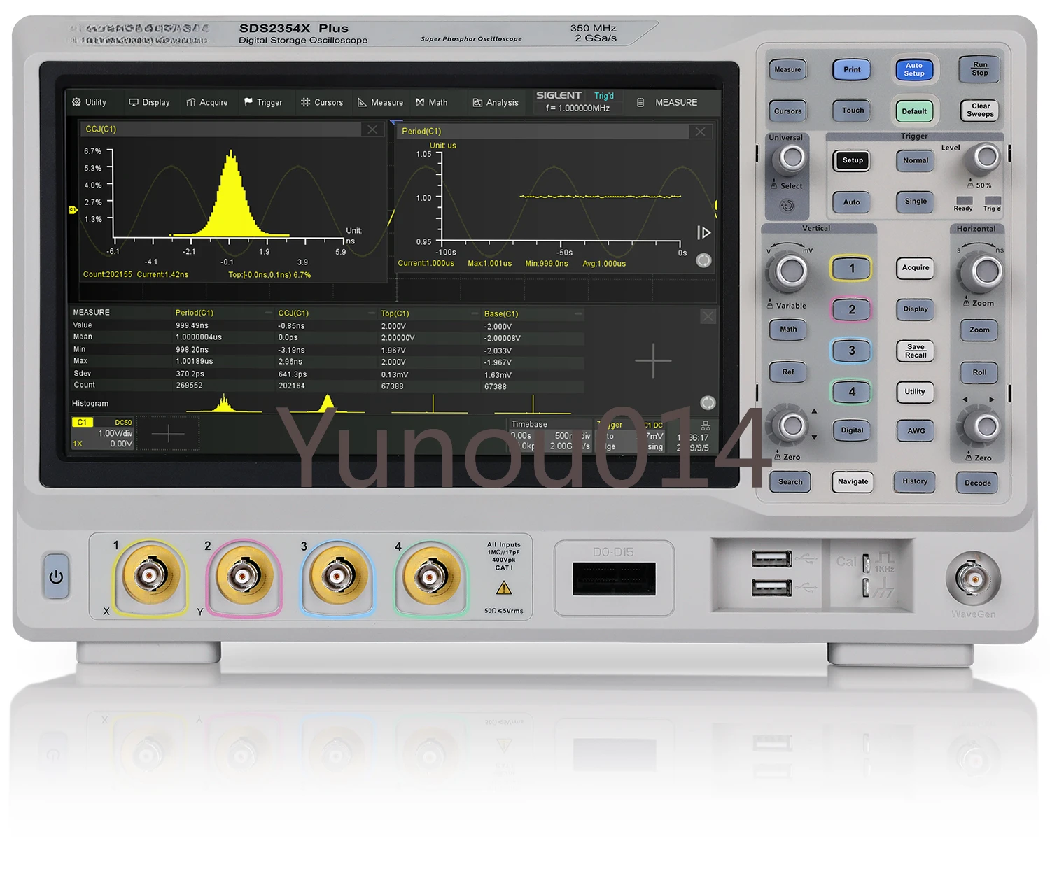
Task: Toggle the Roll mode button
Action: pyautogui.click(x=979, y=372)
